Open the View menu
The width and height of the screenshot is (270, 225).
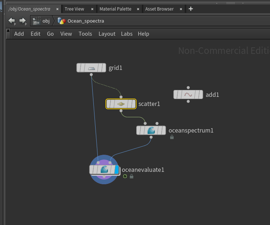pos(66,34)
